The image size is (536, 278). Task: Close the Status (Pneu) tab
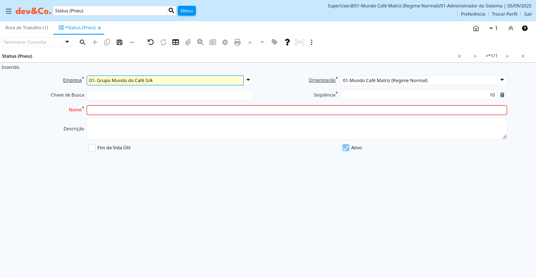tap(99, 28)
